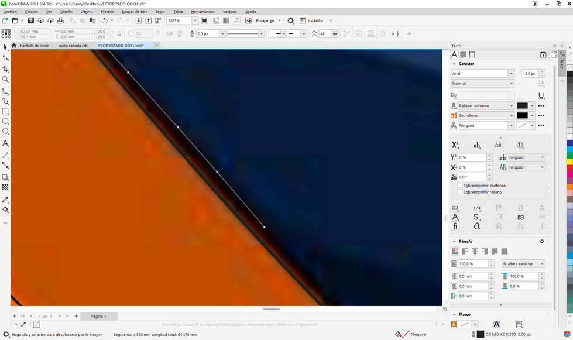573x340 pixels.
Task: Click the font size 12,0 pt field
Action: click(x=530, y=73)
